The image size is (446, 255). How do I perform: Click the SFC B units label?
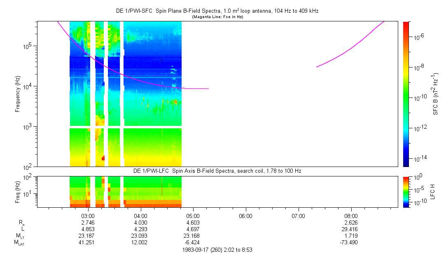point(435,94)
